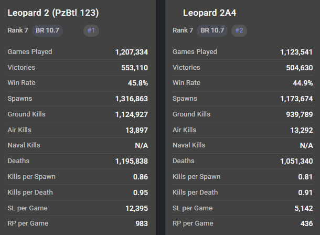
Task: Click the Leopard 2 (PzBtl 123) title
Action: pos(53,13)
